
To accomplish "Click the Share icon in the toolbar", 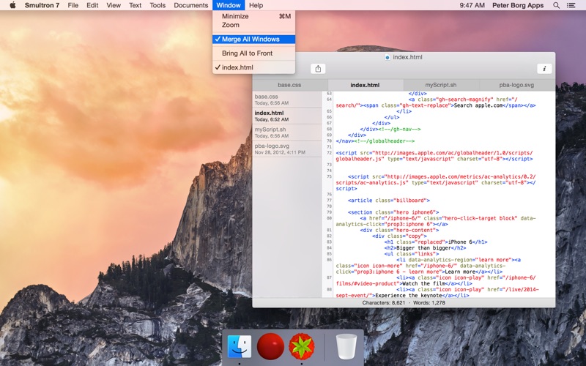I will 318,69.
